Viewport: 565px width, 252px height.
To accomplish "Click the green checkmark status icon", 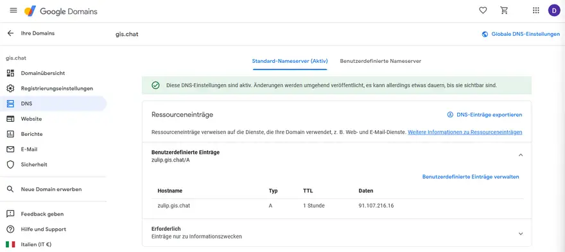I will [155, 86].
